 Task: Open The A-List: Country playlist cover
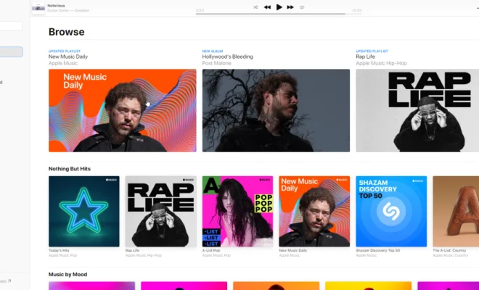click(456, 211)
